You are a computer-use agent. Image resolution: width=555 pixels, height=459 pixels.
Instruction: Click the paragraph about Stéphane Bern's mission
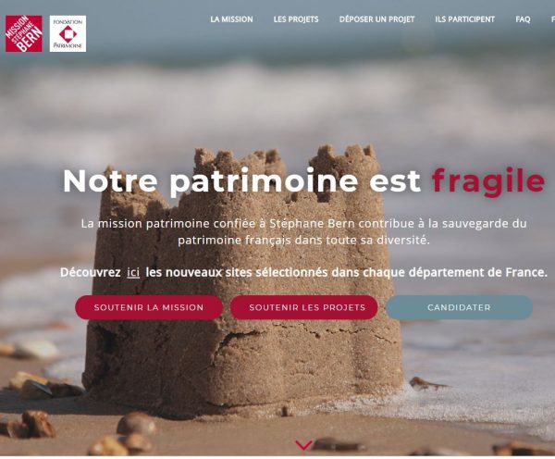(x=303, y=232)
